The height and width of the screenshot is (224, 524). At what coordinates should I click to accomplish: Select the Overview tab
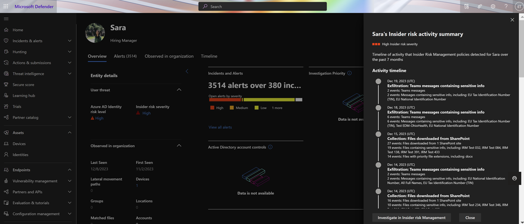point(97,57)
